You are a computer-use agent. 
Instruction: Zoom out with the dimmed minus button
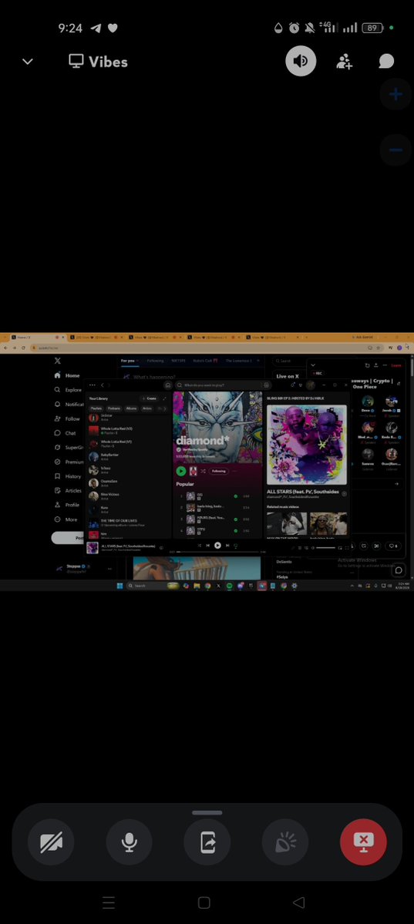pyautogui.click(x=395, y=150)
